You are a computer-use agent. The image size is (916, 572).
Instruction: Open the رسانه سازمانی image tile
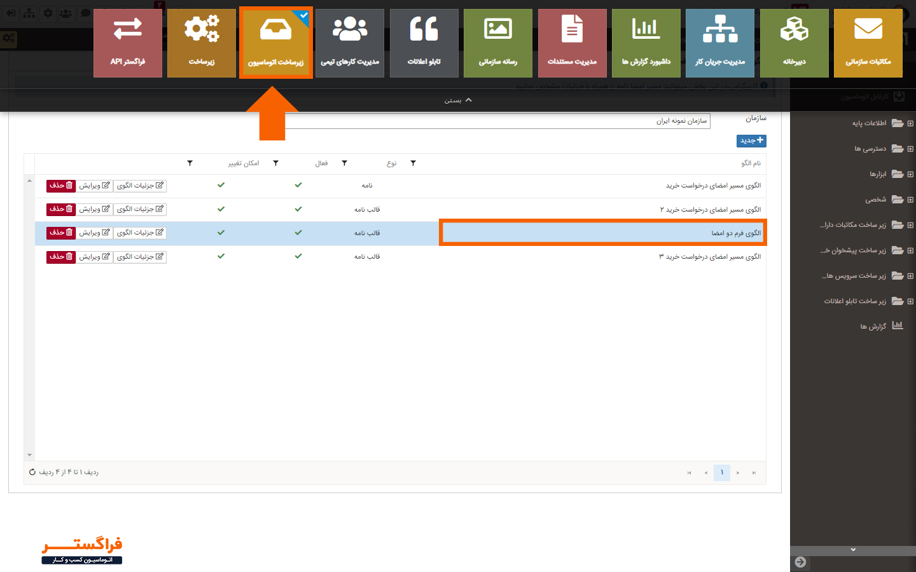498,43
